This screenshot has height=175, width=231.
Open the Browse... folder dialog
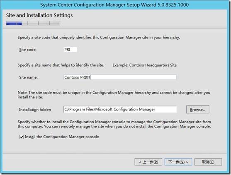pos(197,110)
